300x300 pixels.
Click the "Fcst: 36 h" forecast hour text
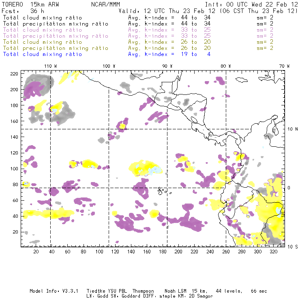coord(23,11)
